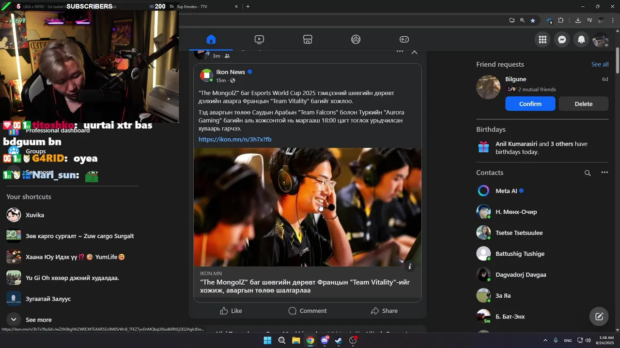This screenshot has width=620, height=348.
Task: Open the MongolZ players article image
Action: click(x=308, y=207)
